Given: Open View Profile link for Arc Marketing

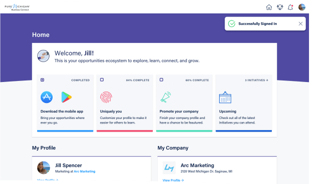Looking at the screenshot, I should coord(173,180).
